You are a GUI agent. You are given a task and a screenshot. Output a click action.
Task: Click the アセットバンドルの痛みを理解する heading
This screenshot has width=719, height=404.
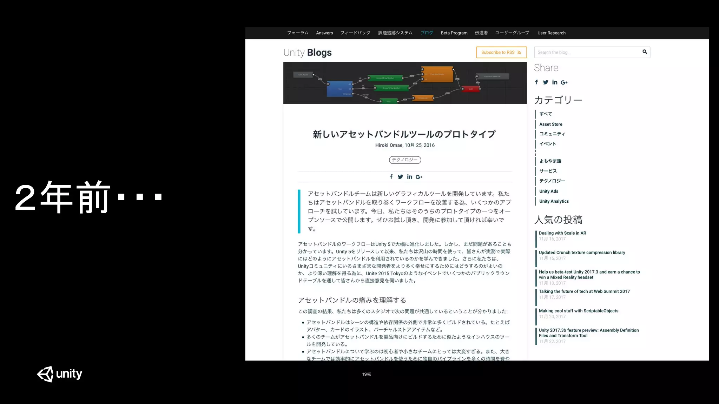(x=352, y=300)
